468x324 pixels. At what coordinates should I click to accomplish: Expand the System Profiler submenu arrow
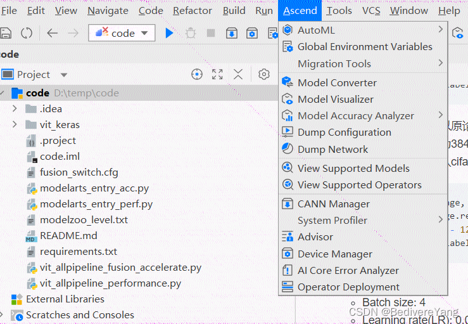pos(441,219)
